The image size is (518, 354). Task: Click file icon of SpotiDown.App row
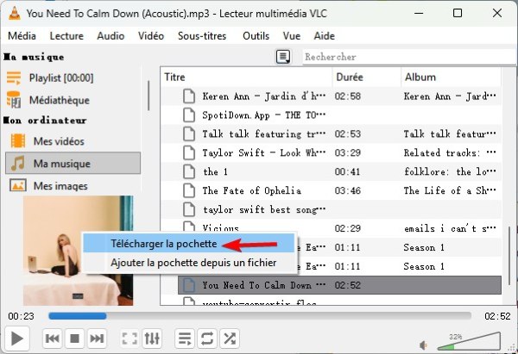click(x=189, y=115)
